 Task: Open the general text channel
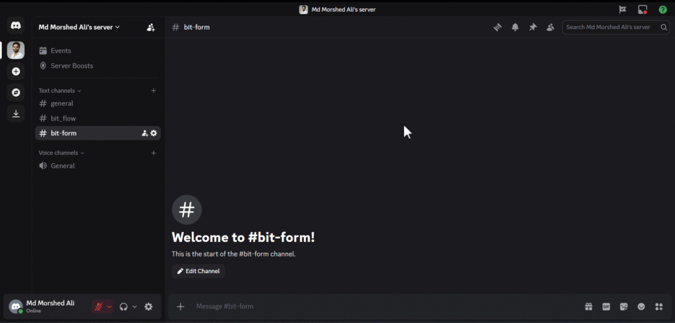click(x=98, y=103)
